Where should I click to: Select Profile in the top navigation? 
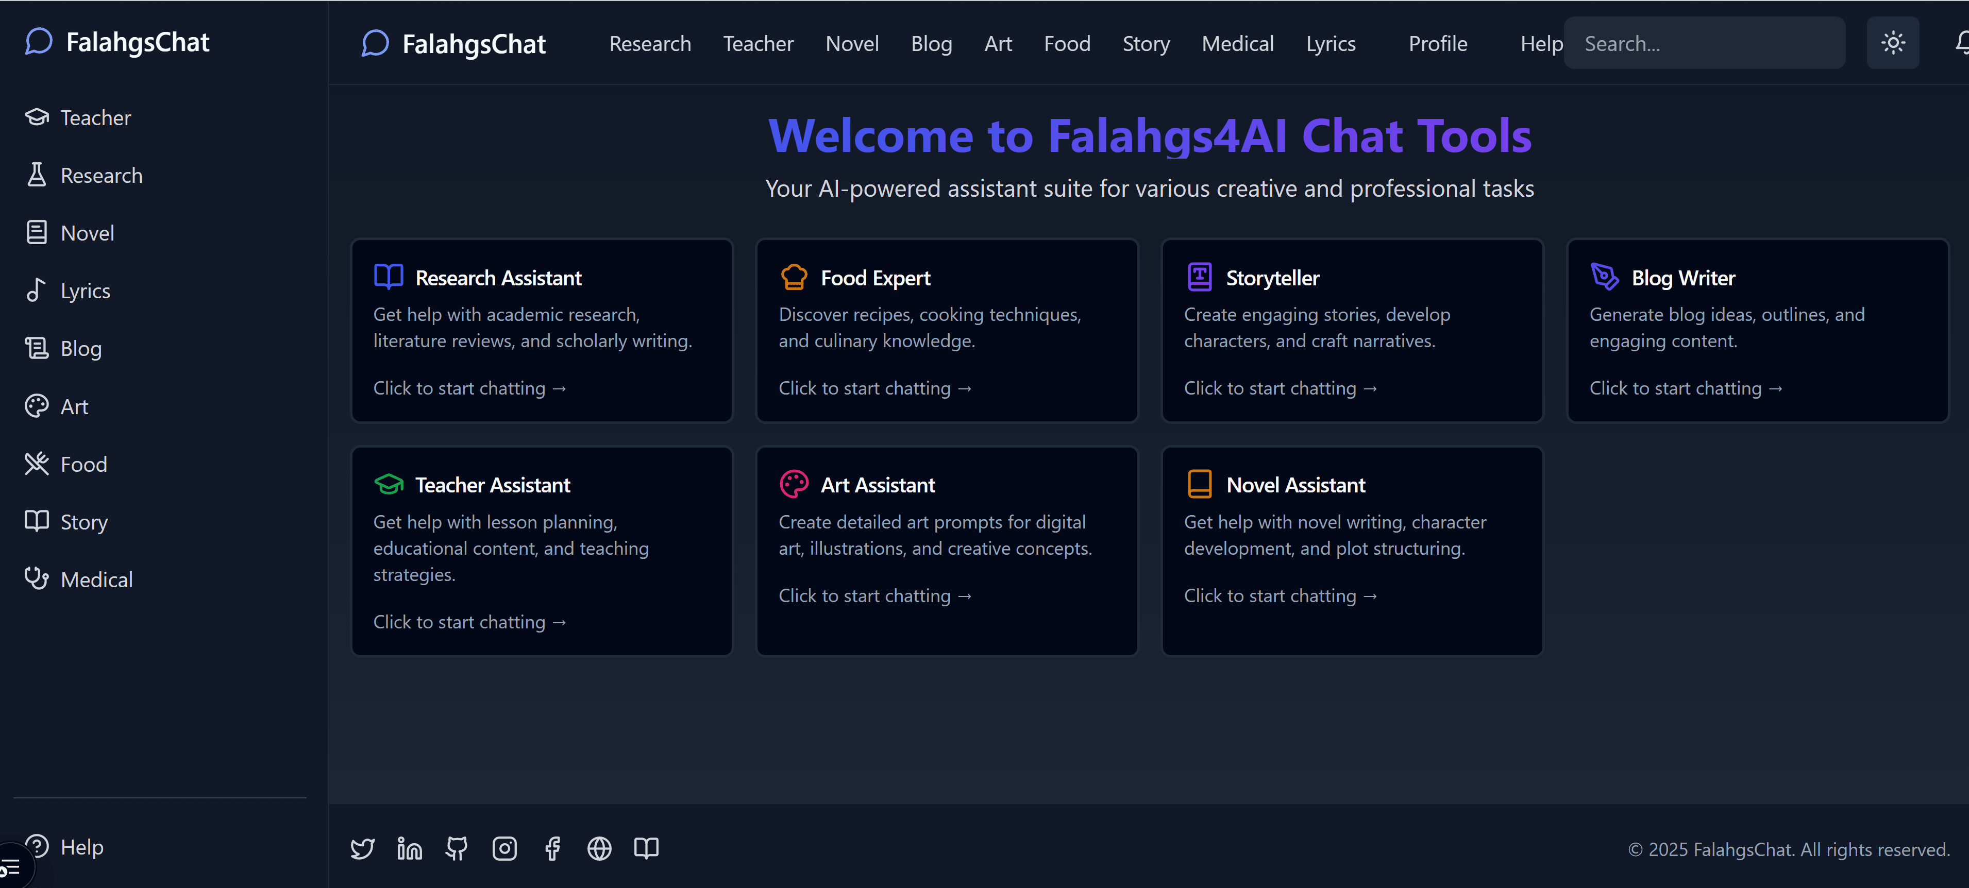point(1438,44)
